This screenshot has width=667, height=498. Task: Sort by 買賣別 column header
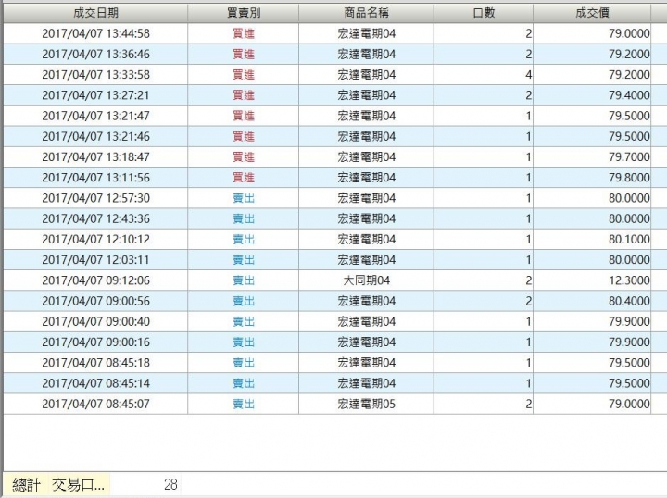coord(244,13)
